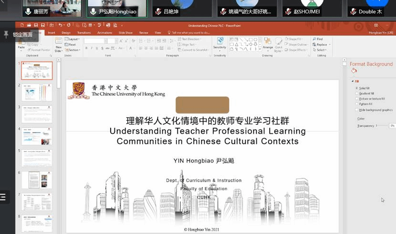The width and height of the screenshot is (396, 234).
Task: Select slide 3 thumbnail in slide panel
Action: [37, 114]
